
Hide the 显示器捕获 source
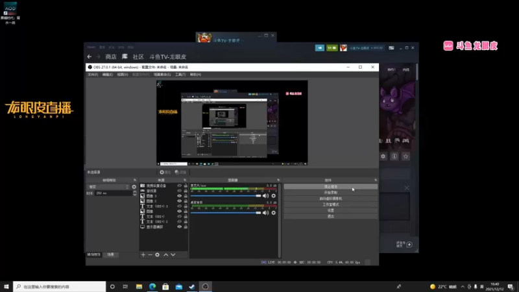coord(180,226)
